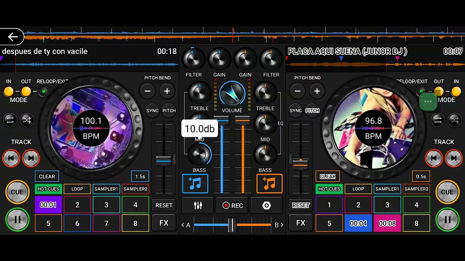Move the A-B crossfader handle

pyautogui.click(x=232, y=225)
